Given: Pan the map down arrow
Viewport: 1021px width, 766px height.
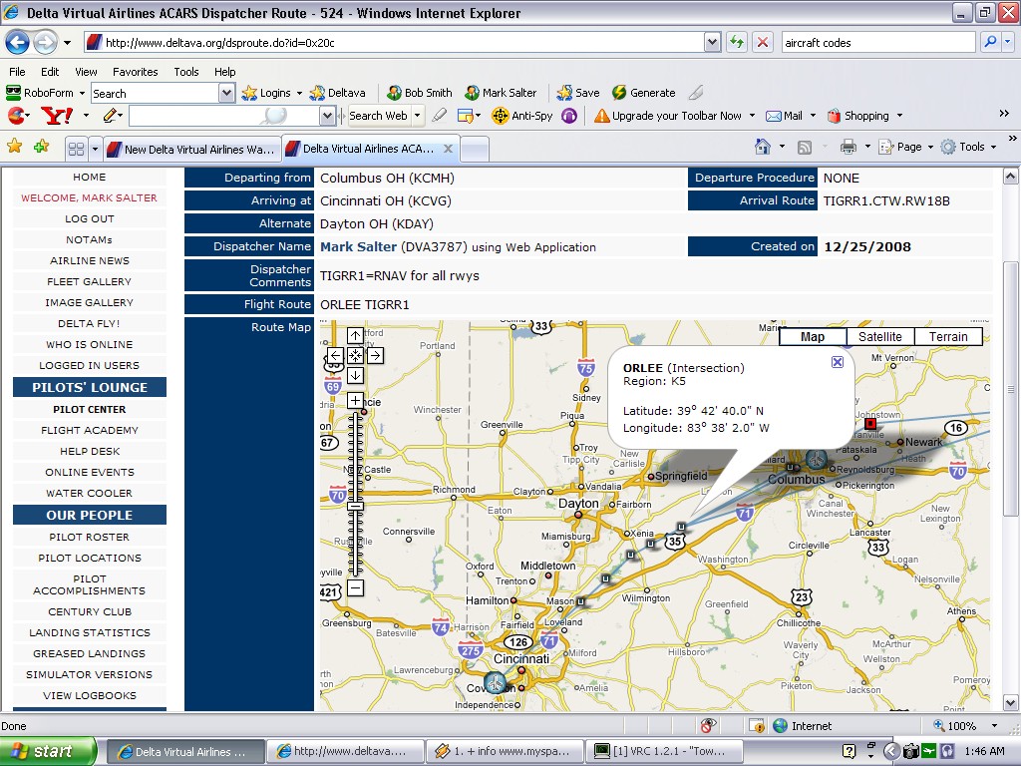Looking at the screenshot, I should click(355, 376).
